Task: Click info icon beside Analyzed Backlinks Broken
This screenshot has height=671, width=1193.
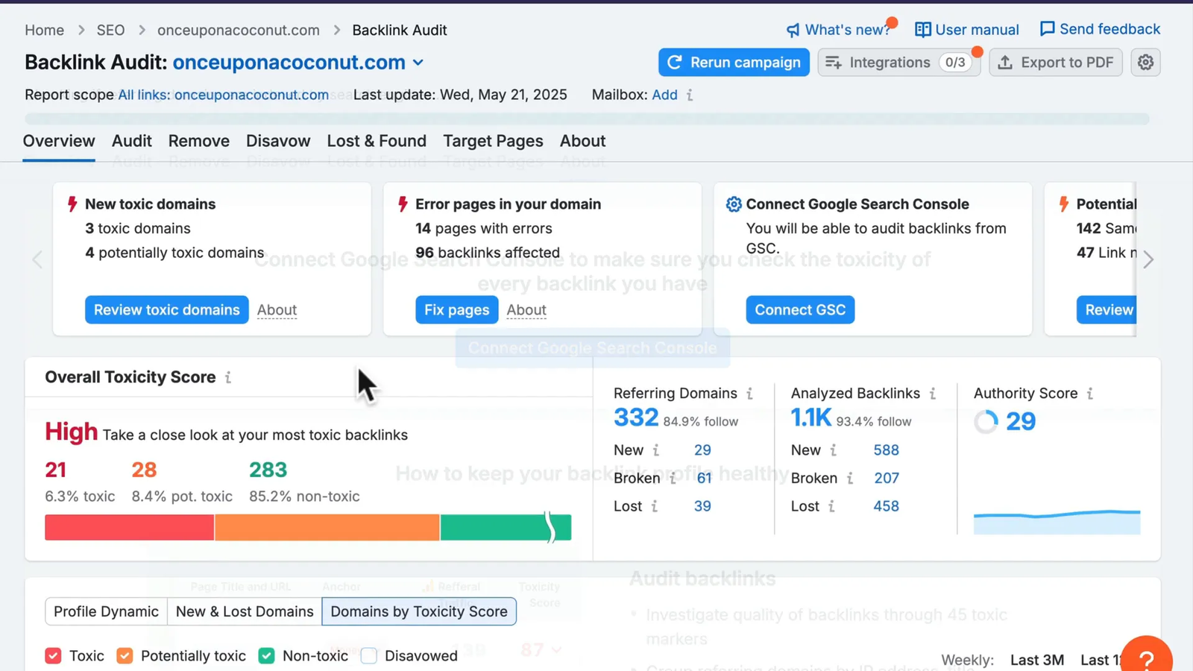Action: [850, 479]
